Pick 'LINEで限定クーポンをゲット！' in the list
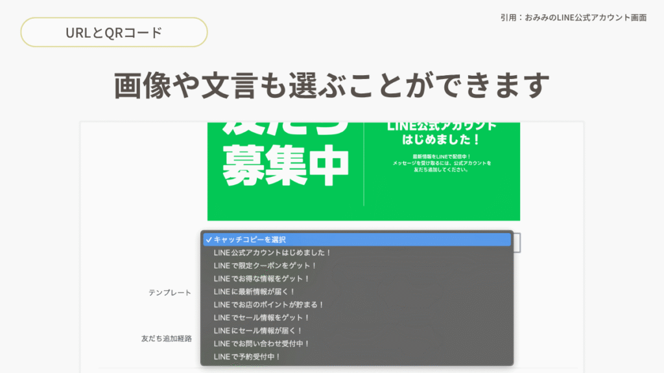The image size is (664, 373). point(265,266)
